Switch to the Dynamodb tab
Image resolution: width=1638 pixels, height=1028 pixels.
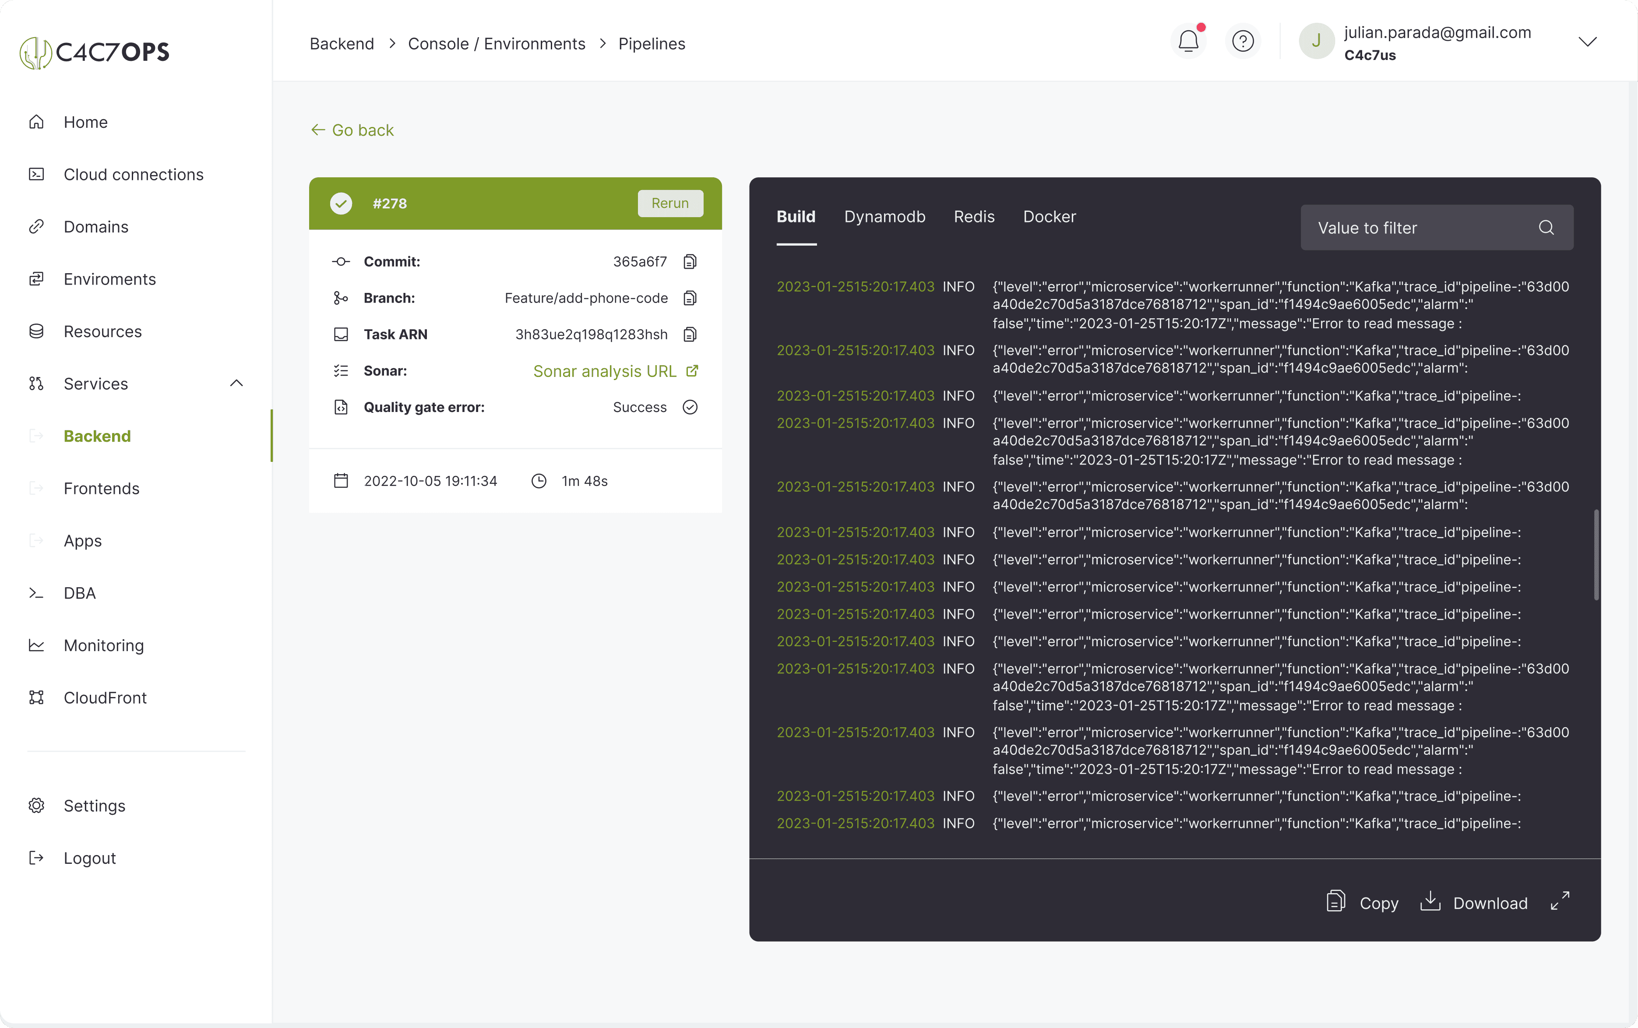pyautogui.click(x=884, y=217)
